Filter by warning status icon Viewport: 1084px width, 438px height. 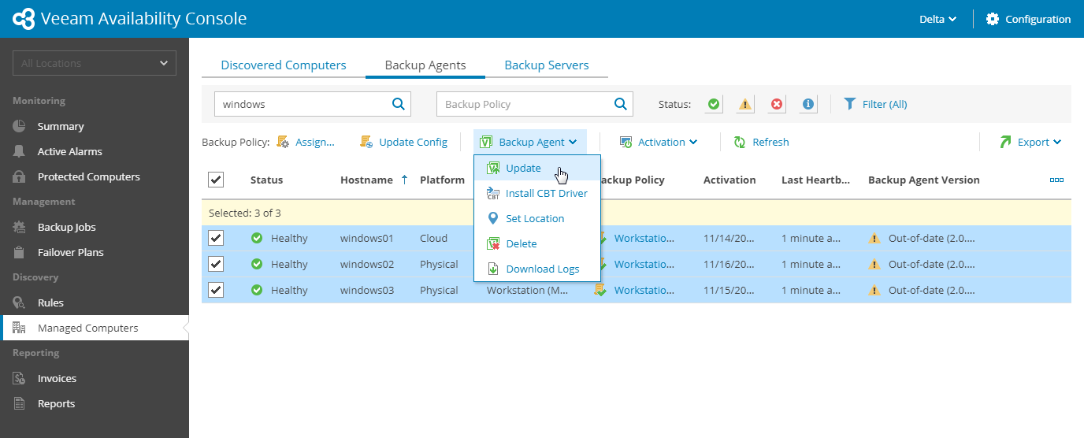(745, 104)
